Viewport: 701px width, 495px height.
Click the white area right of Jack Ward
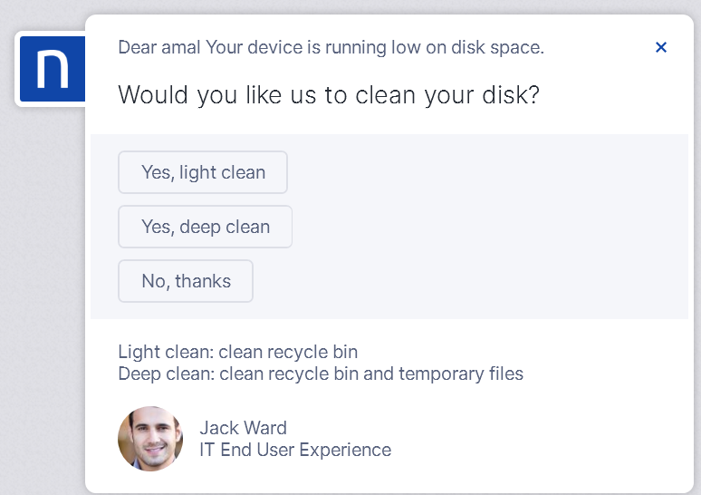coord(536,439)
